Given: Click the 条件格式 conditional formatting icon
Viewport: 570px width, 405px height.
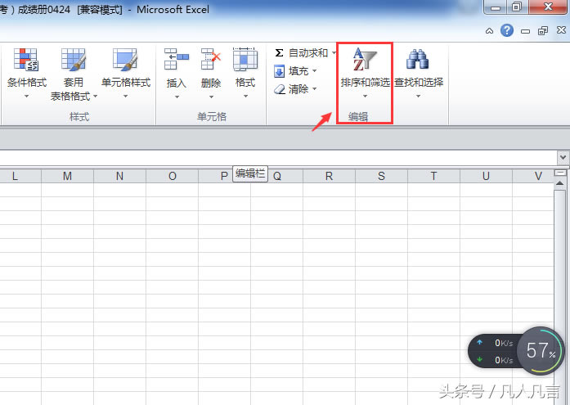Looking at the screenshot, I should (27, 61).
